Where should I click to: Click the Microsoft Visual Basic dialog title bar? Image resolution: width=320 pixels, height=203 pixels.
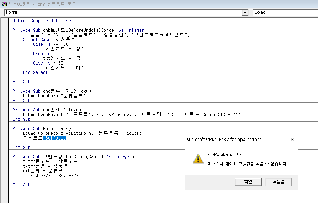click(235, 140)
